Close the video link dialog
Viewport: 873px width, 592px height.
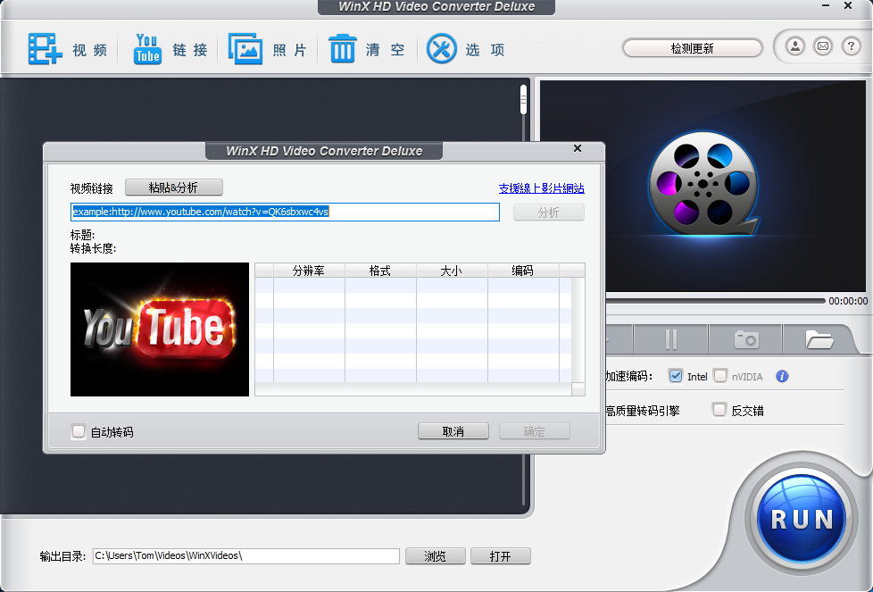click(x=578, y=148)
